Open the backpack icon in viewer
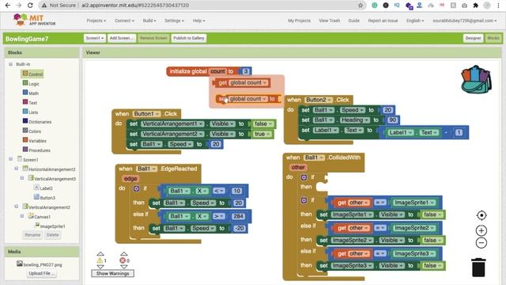Viewport: 506px width, 285px height. (x=476, y=79)
